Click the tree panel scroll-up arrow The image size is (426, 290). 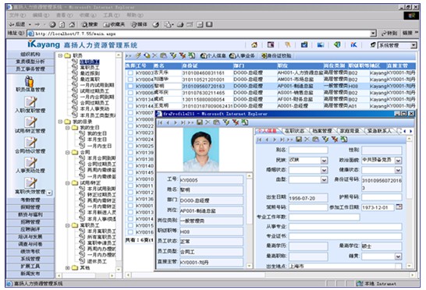tap(119, 55)
